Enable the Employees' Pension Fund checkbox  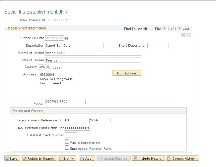point(67,147)
